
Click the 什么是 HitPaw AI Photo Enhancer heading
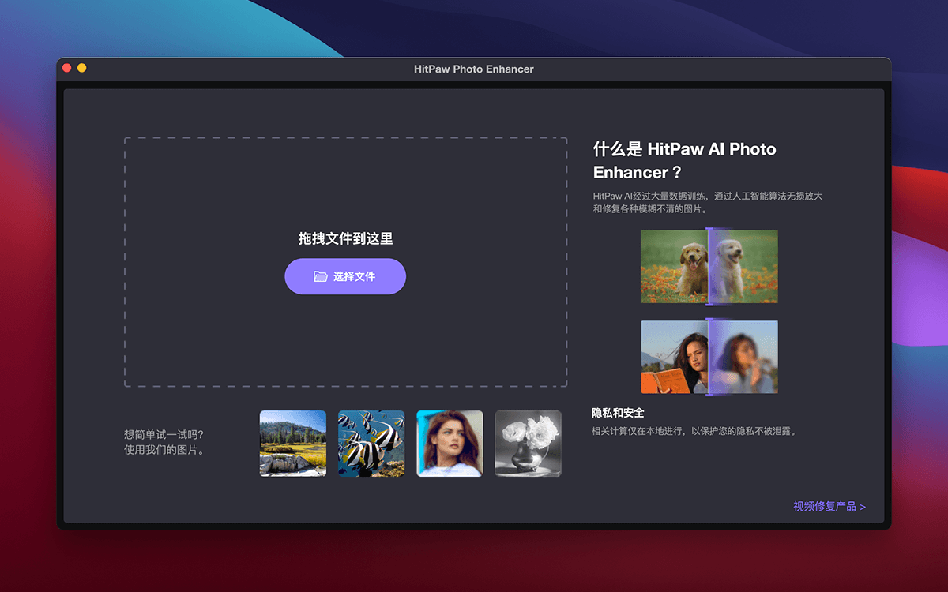685,160
